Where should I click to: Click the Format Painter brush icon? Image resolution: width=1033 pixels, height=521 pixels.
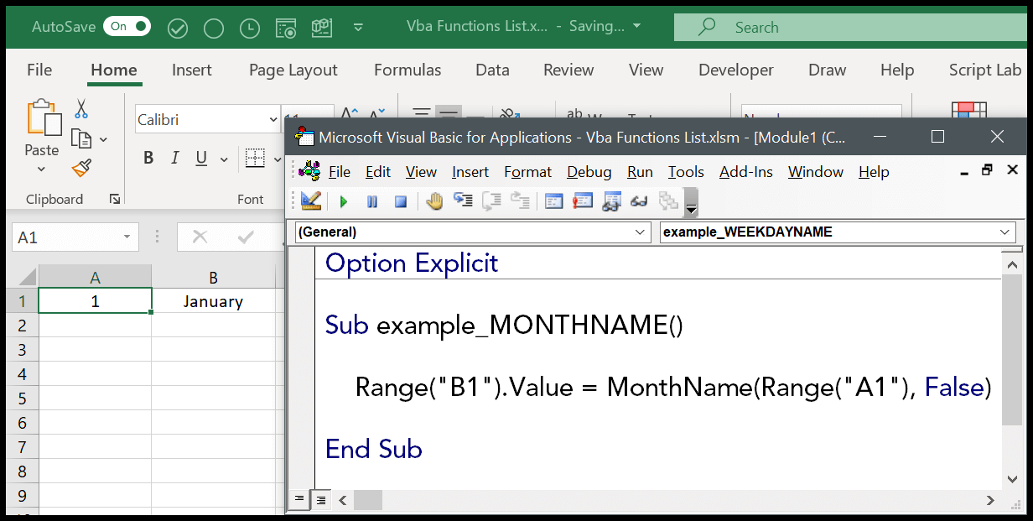coord(81,169)
